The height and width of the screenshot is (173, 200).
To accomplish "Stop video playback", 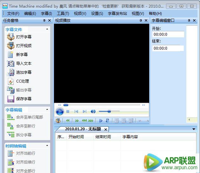I will point(68,111).
